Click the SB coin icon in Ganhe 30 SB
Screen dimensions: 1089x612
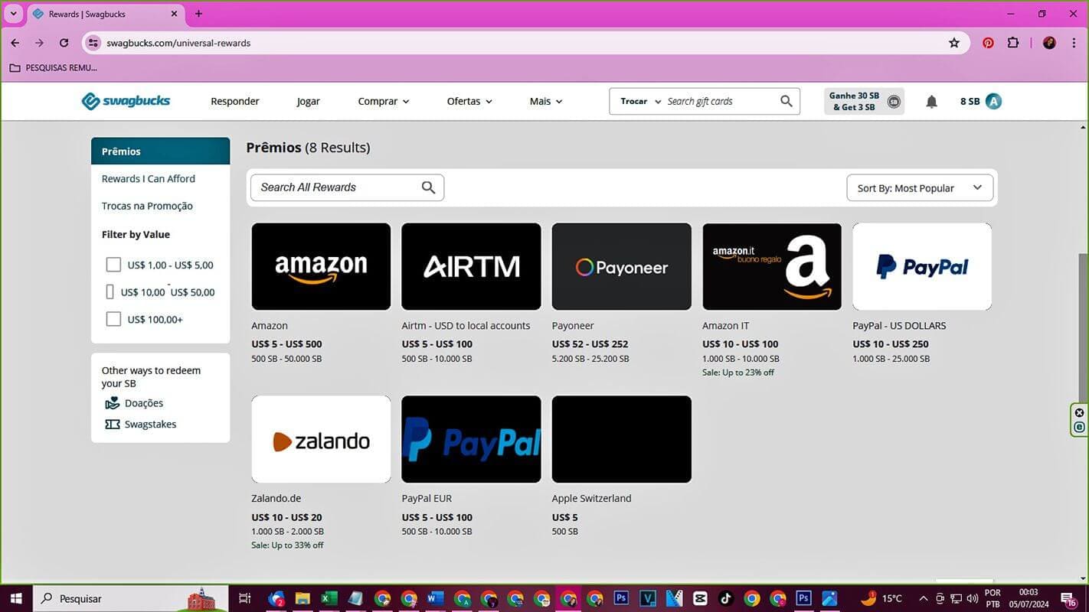pos(894,101)
